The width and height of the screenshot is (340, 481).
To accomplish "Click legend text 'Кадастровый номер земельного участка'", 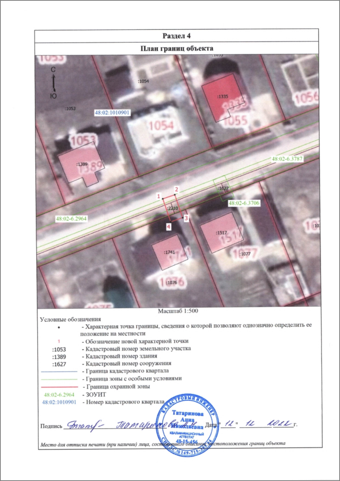I will pos(139,349).
